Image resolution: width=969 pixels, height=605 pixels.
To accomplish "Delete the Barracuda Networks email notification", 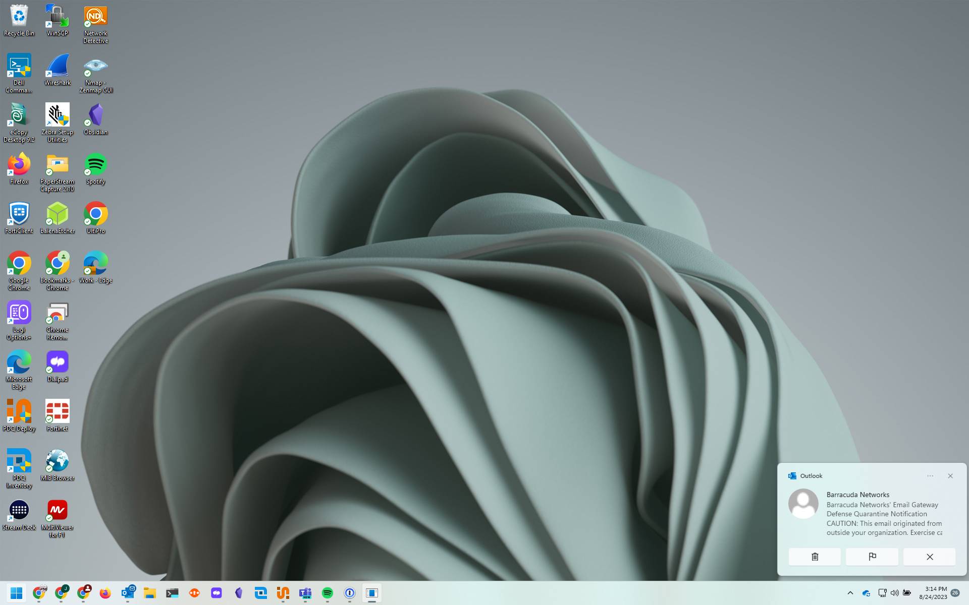I will [x=814, y=557].
